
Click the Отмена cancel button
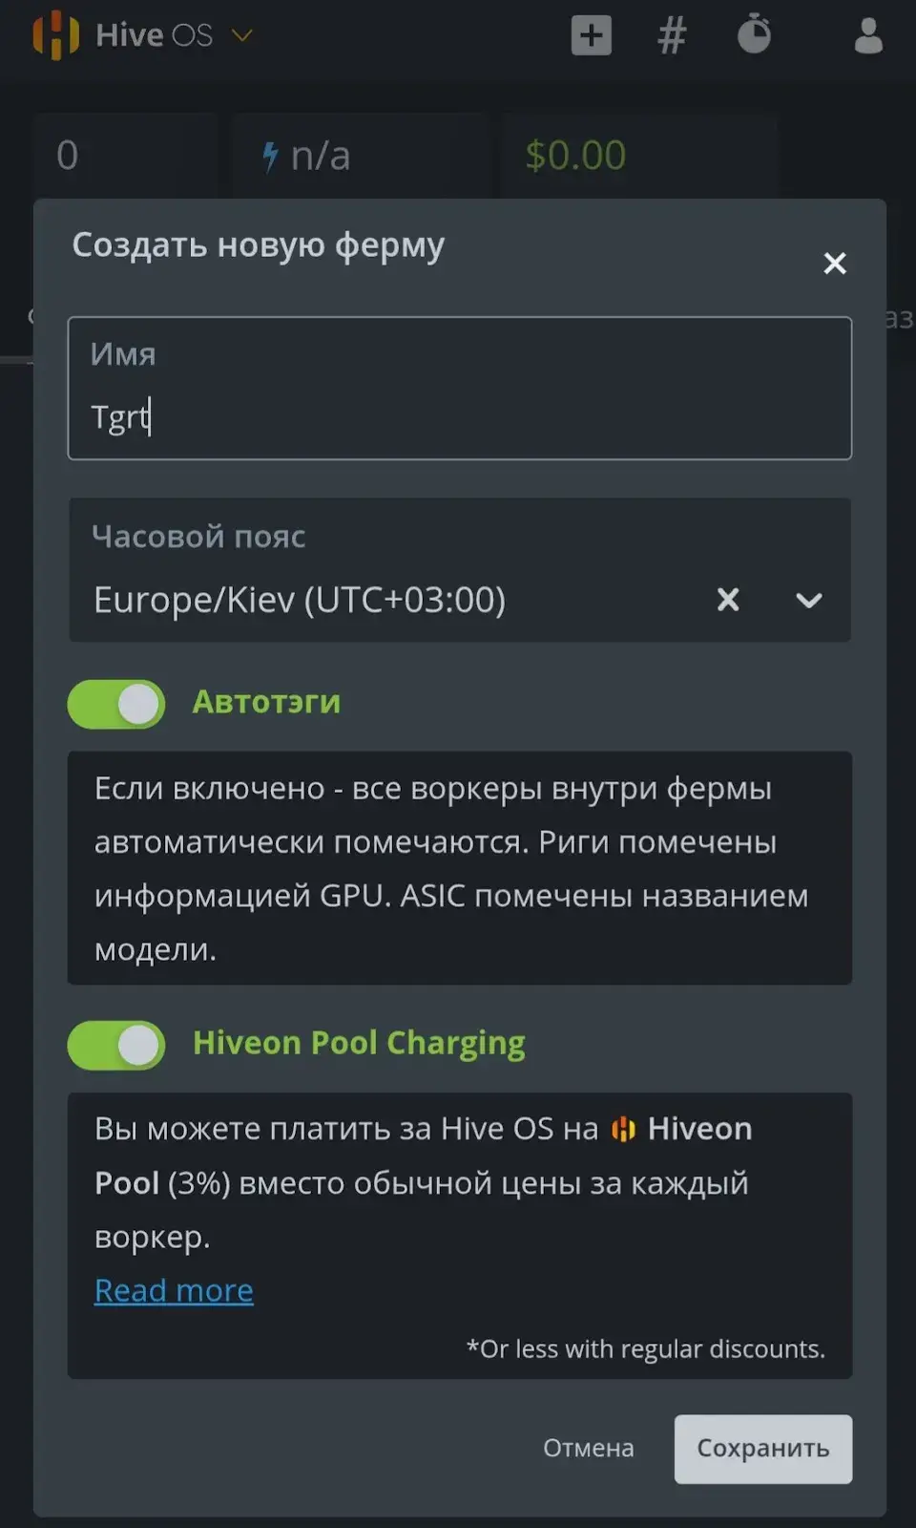[x=589, y=1449]
